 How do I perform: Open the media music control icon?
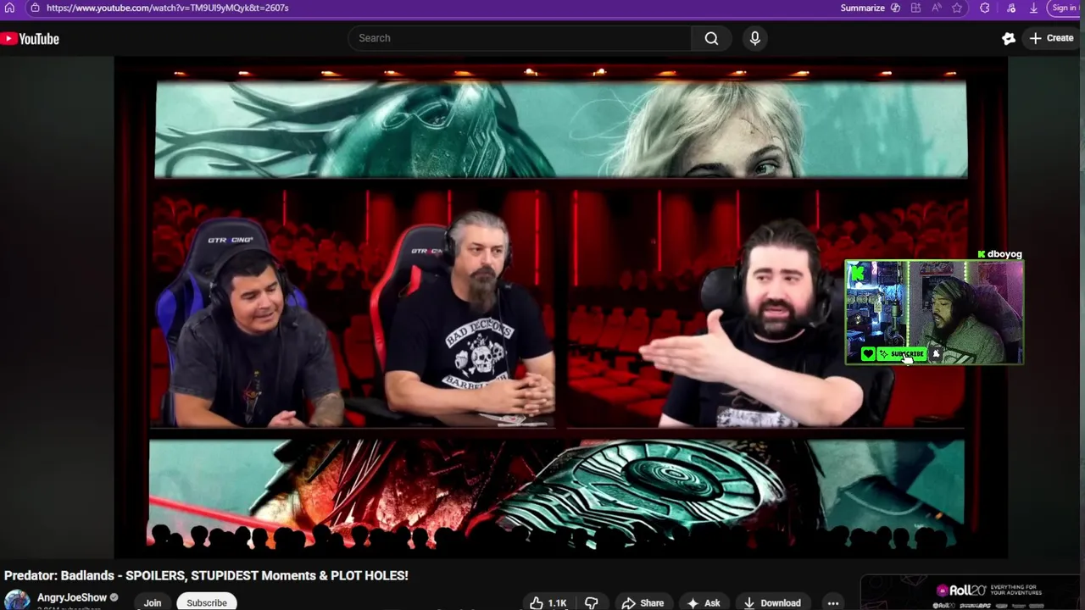[x=1011, y=8]
